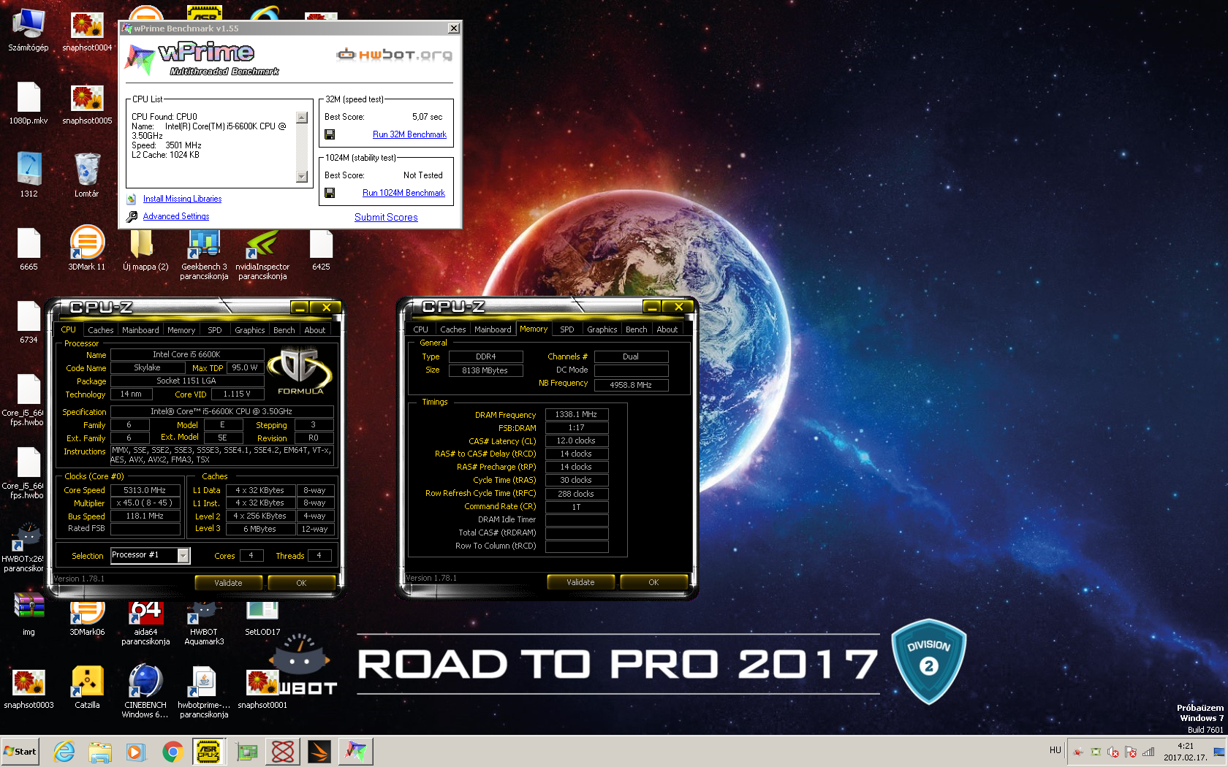Click the HU language indicator
The height and width of the screenshot is (767, 1228).
(1055, 750)
